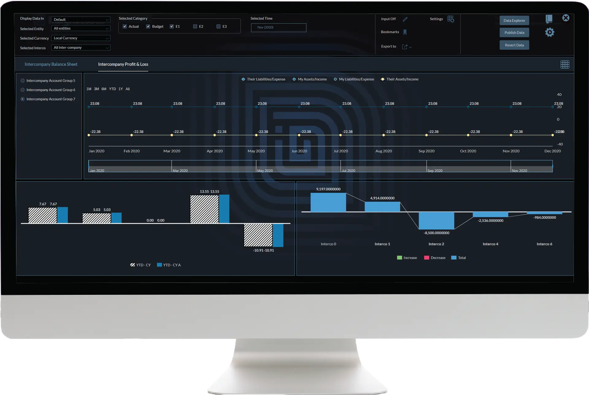Click the Revert Data icon button
This screenshot has height=395, width=589.
click(x=514, y=45)
